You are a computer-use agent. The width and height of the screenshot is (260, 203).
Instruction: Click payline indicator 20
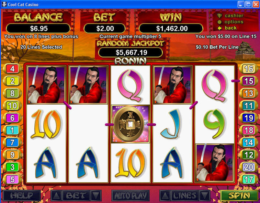pyautogui.click(x=249, y=167)
